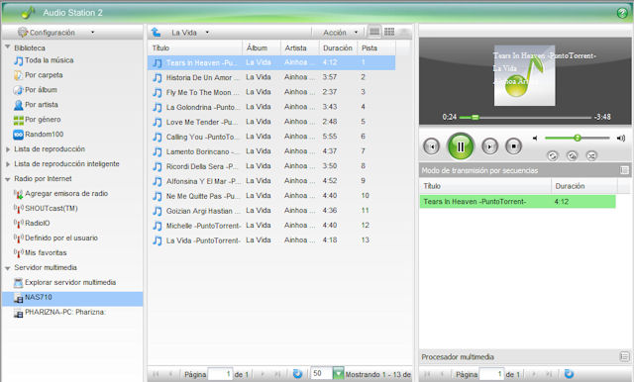Open the Configuración dropdown menu
Screen dimensions: 634x382
[x=55, y=33]
